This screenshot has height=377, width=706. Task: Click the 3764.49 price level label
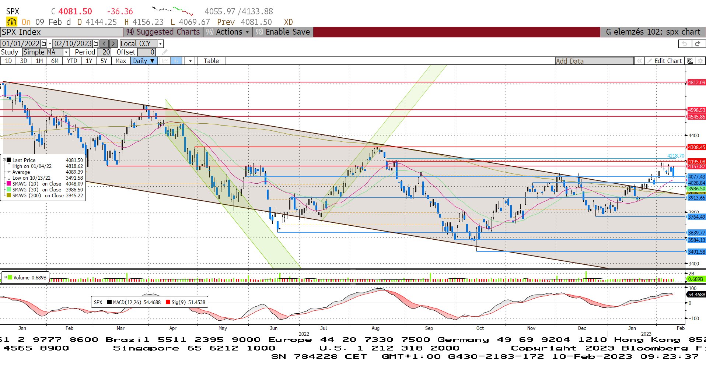[x=696, y=217]
